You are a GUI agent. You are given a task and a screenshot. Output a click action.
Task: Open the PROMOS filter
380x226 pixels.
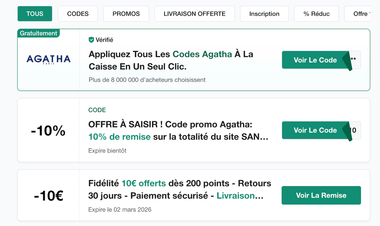coord(126,14)
